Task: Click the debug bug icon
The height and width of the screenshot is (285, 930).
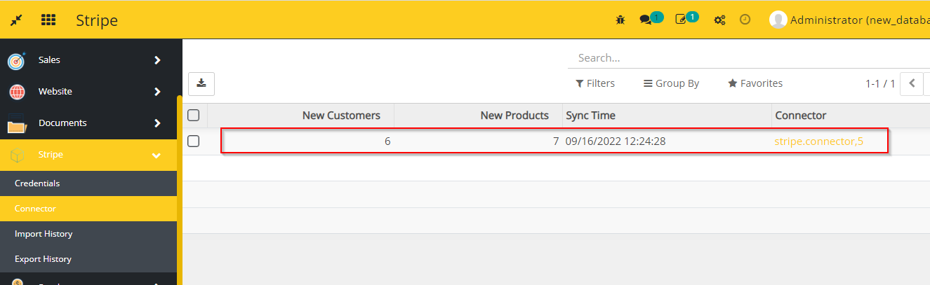Action: tap(620, 20)
